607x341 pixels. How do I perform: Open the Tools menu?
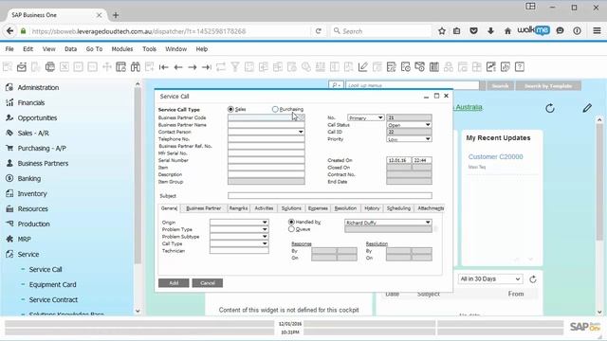tap(149, 49)
